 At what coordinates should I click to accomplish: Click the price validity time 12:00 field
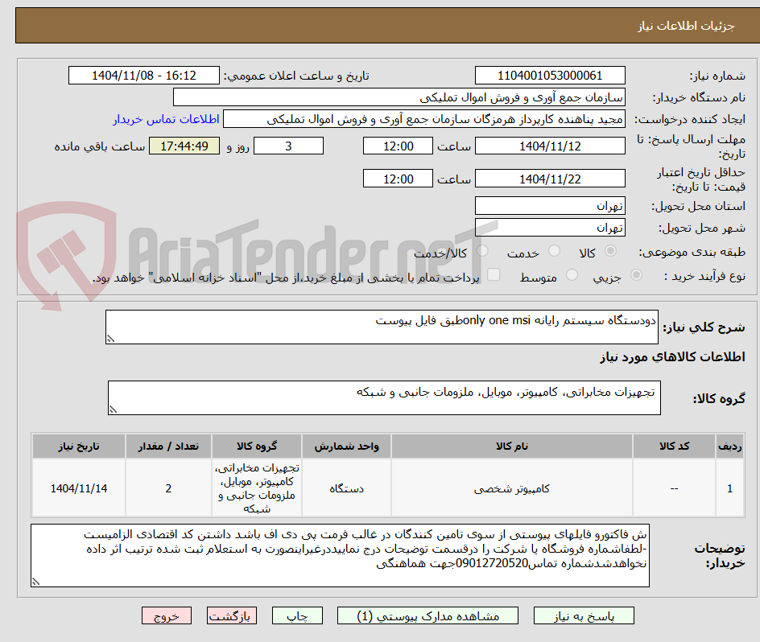[x=398, y=179]
